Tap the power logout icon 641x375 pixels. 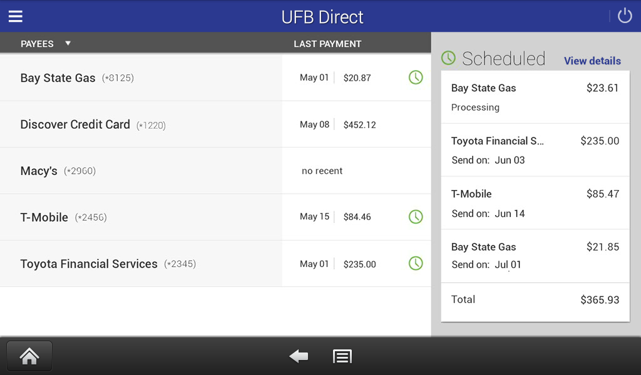(625, 16)
